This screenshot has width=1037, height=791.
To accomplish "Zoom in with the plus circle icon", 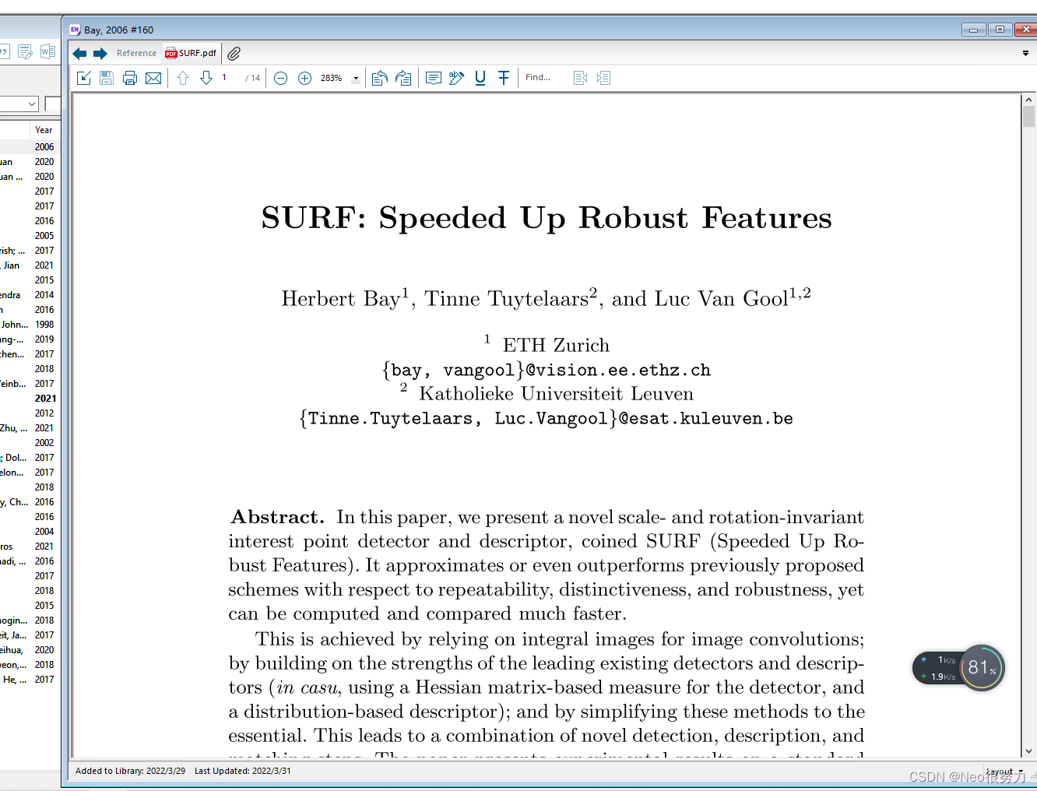I will [305, 78].
